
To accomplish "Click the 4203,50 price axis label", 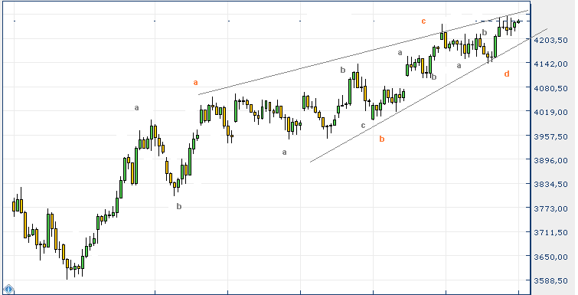I will pos(550,40).
